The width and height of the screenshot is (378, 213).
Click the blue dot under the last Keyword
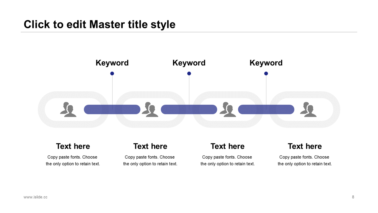tap(266, 73)
